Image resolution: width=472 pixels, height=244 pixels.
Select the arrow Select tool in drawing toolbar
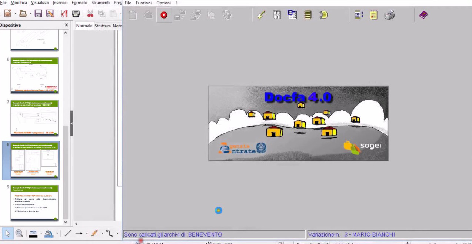pos(8,233)
